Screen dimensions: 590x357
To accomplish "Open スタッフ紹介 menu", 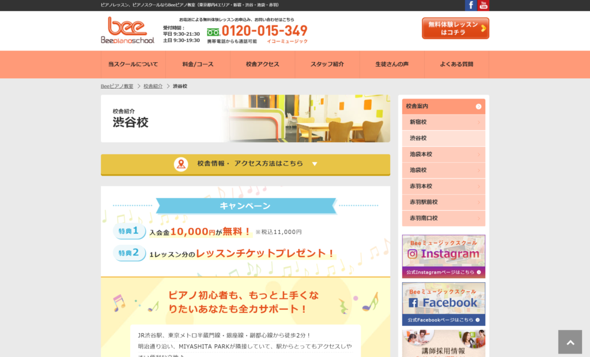I will click(x=327, y=64).
